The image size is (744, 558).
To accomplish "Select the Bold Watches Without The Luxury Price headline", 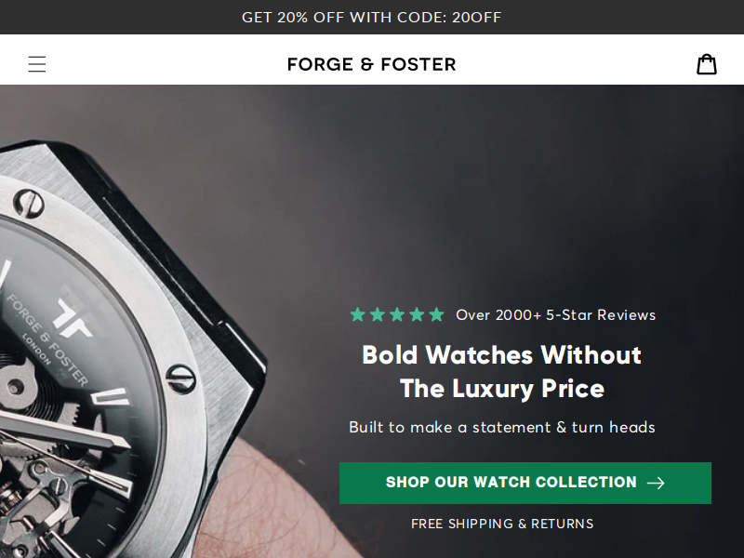I will click(x=501, y=372).
